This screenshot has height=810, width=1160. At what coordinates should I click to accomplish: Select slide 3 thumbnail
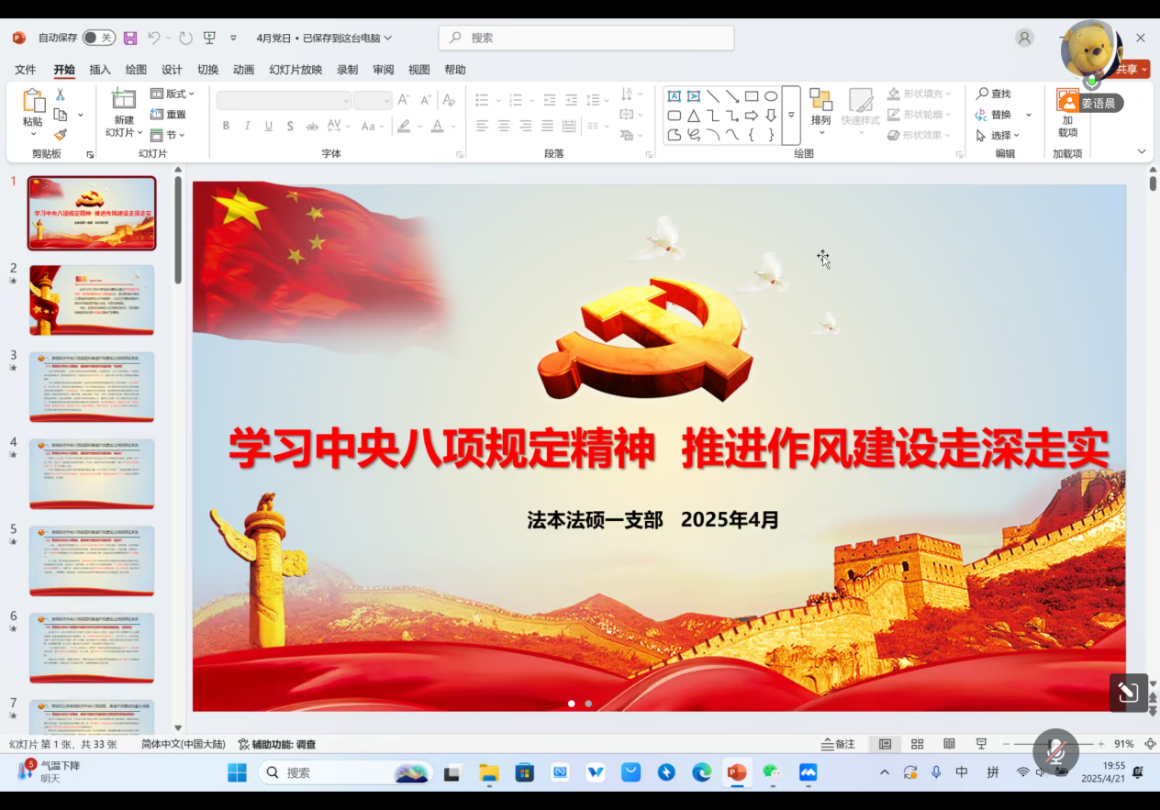92,386
